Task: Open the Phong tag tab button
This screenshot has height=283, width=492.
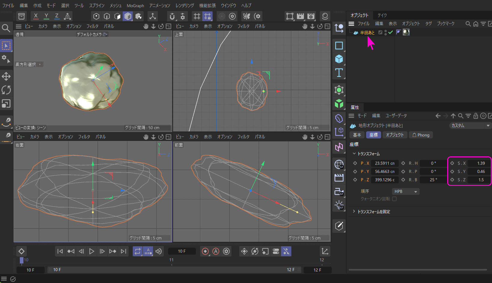Action: pyautogui.click(x=421, y=135)
